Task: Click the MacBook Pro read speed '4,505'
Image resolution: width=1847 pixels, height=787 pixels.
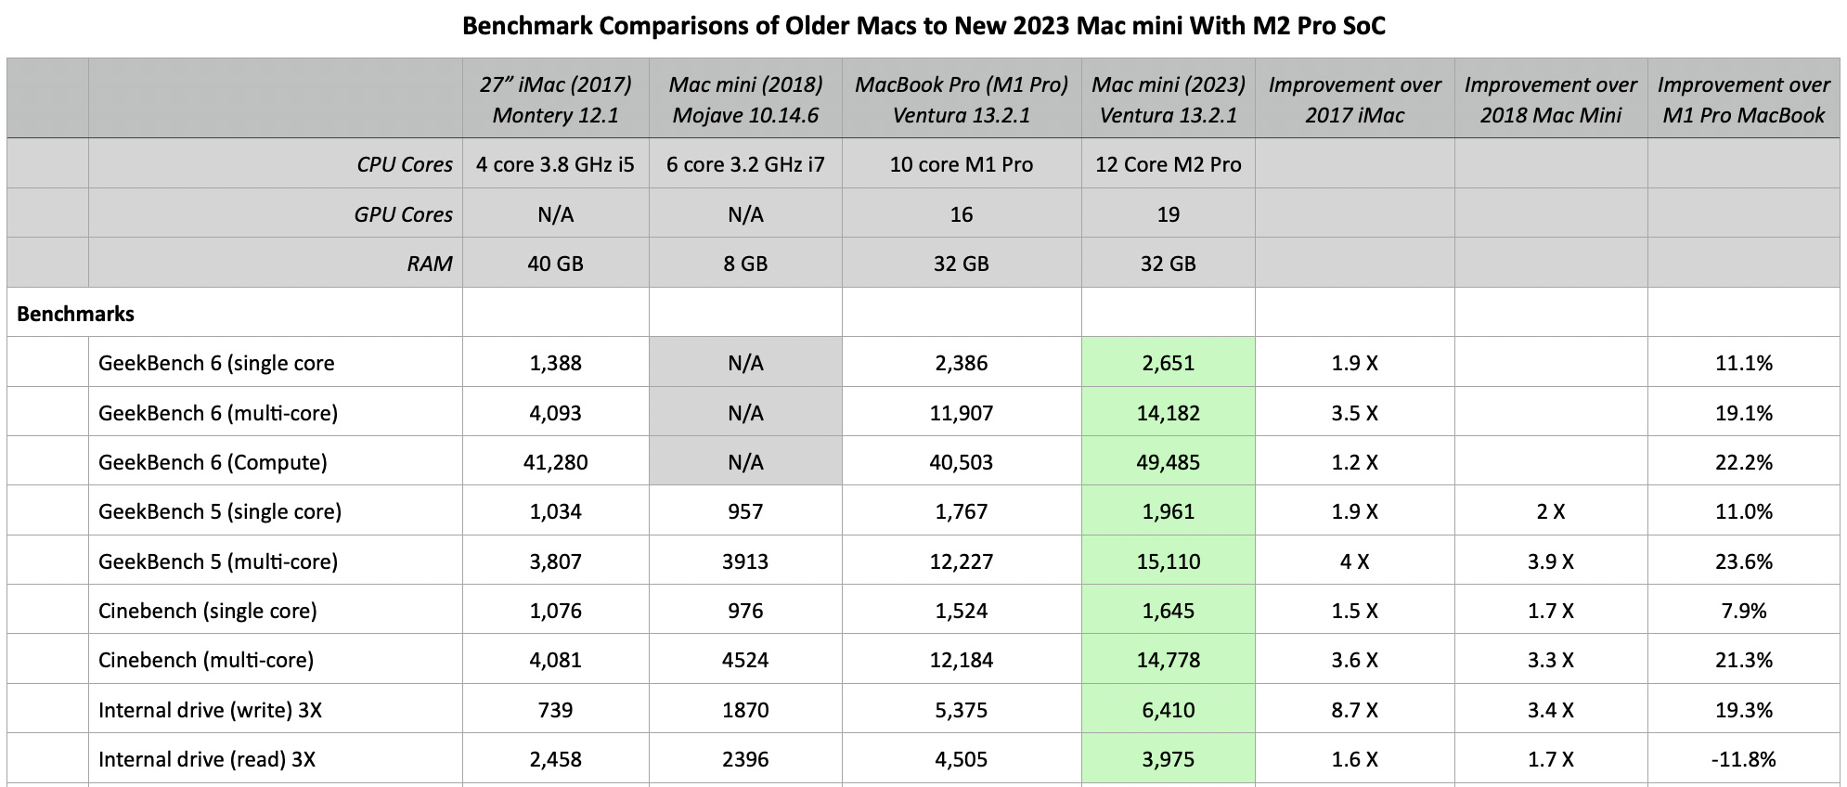Action: pos(962,759)
